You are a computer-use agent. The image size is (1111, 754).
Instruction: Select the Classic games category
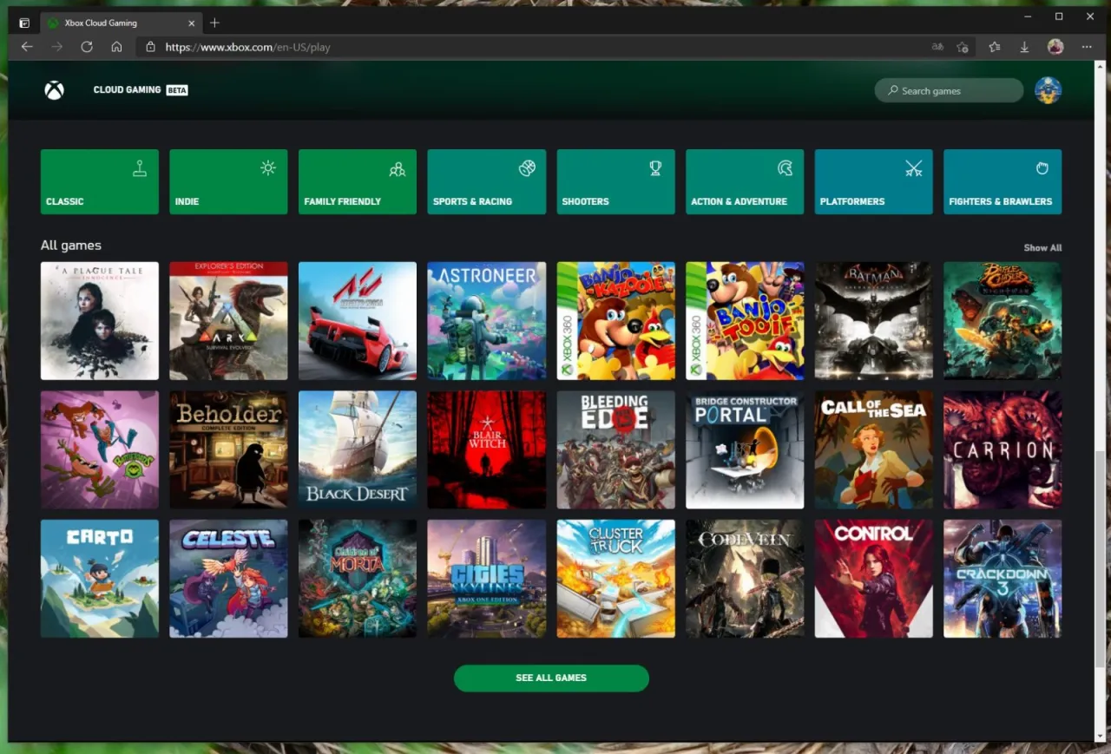click(x=99, y=181)
